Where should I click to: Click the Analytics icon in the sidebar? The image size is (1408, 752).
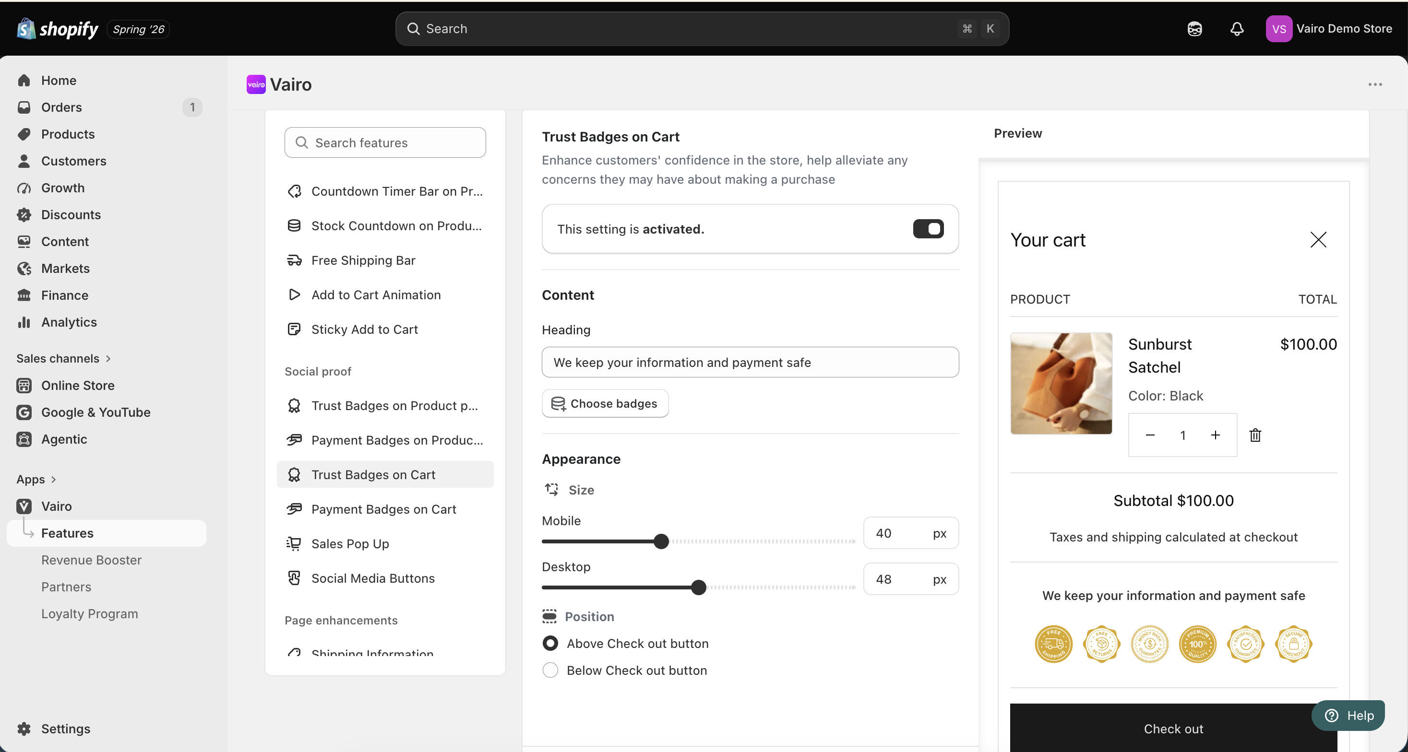tap(24, 322)
